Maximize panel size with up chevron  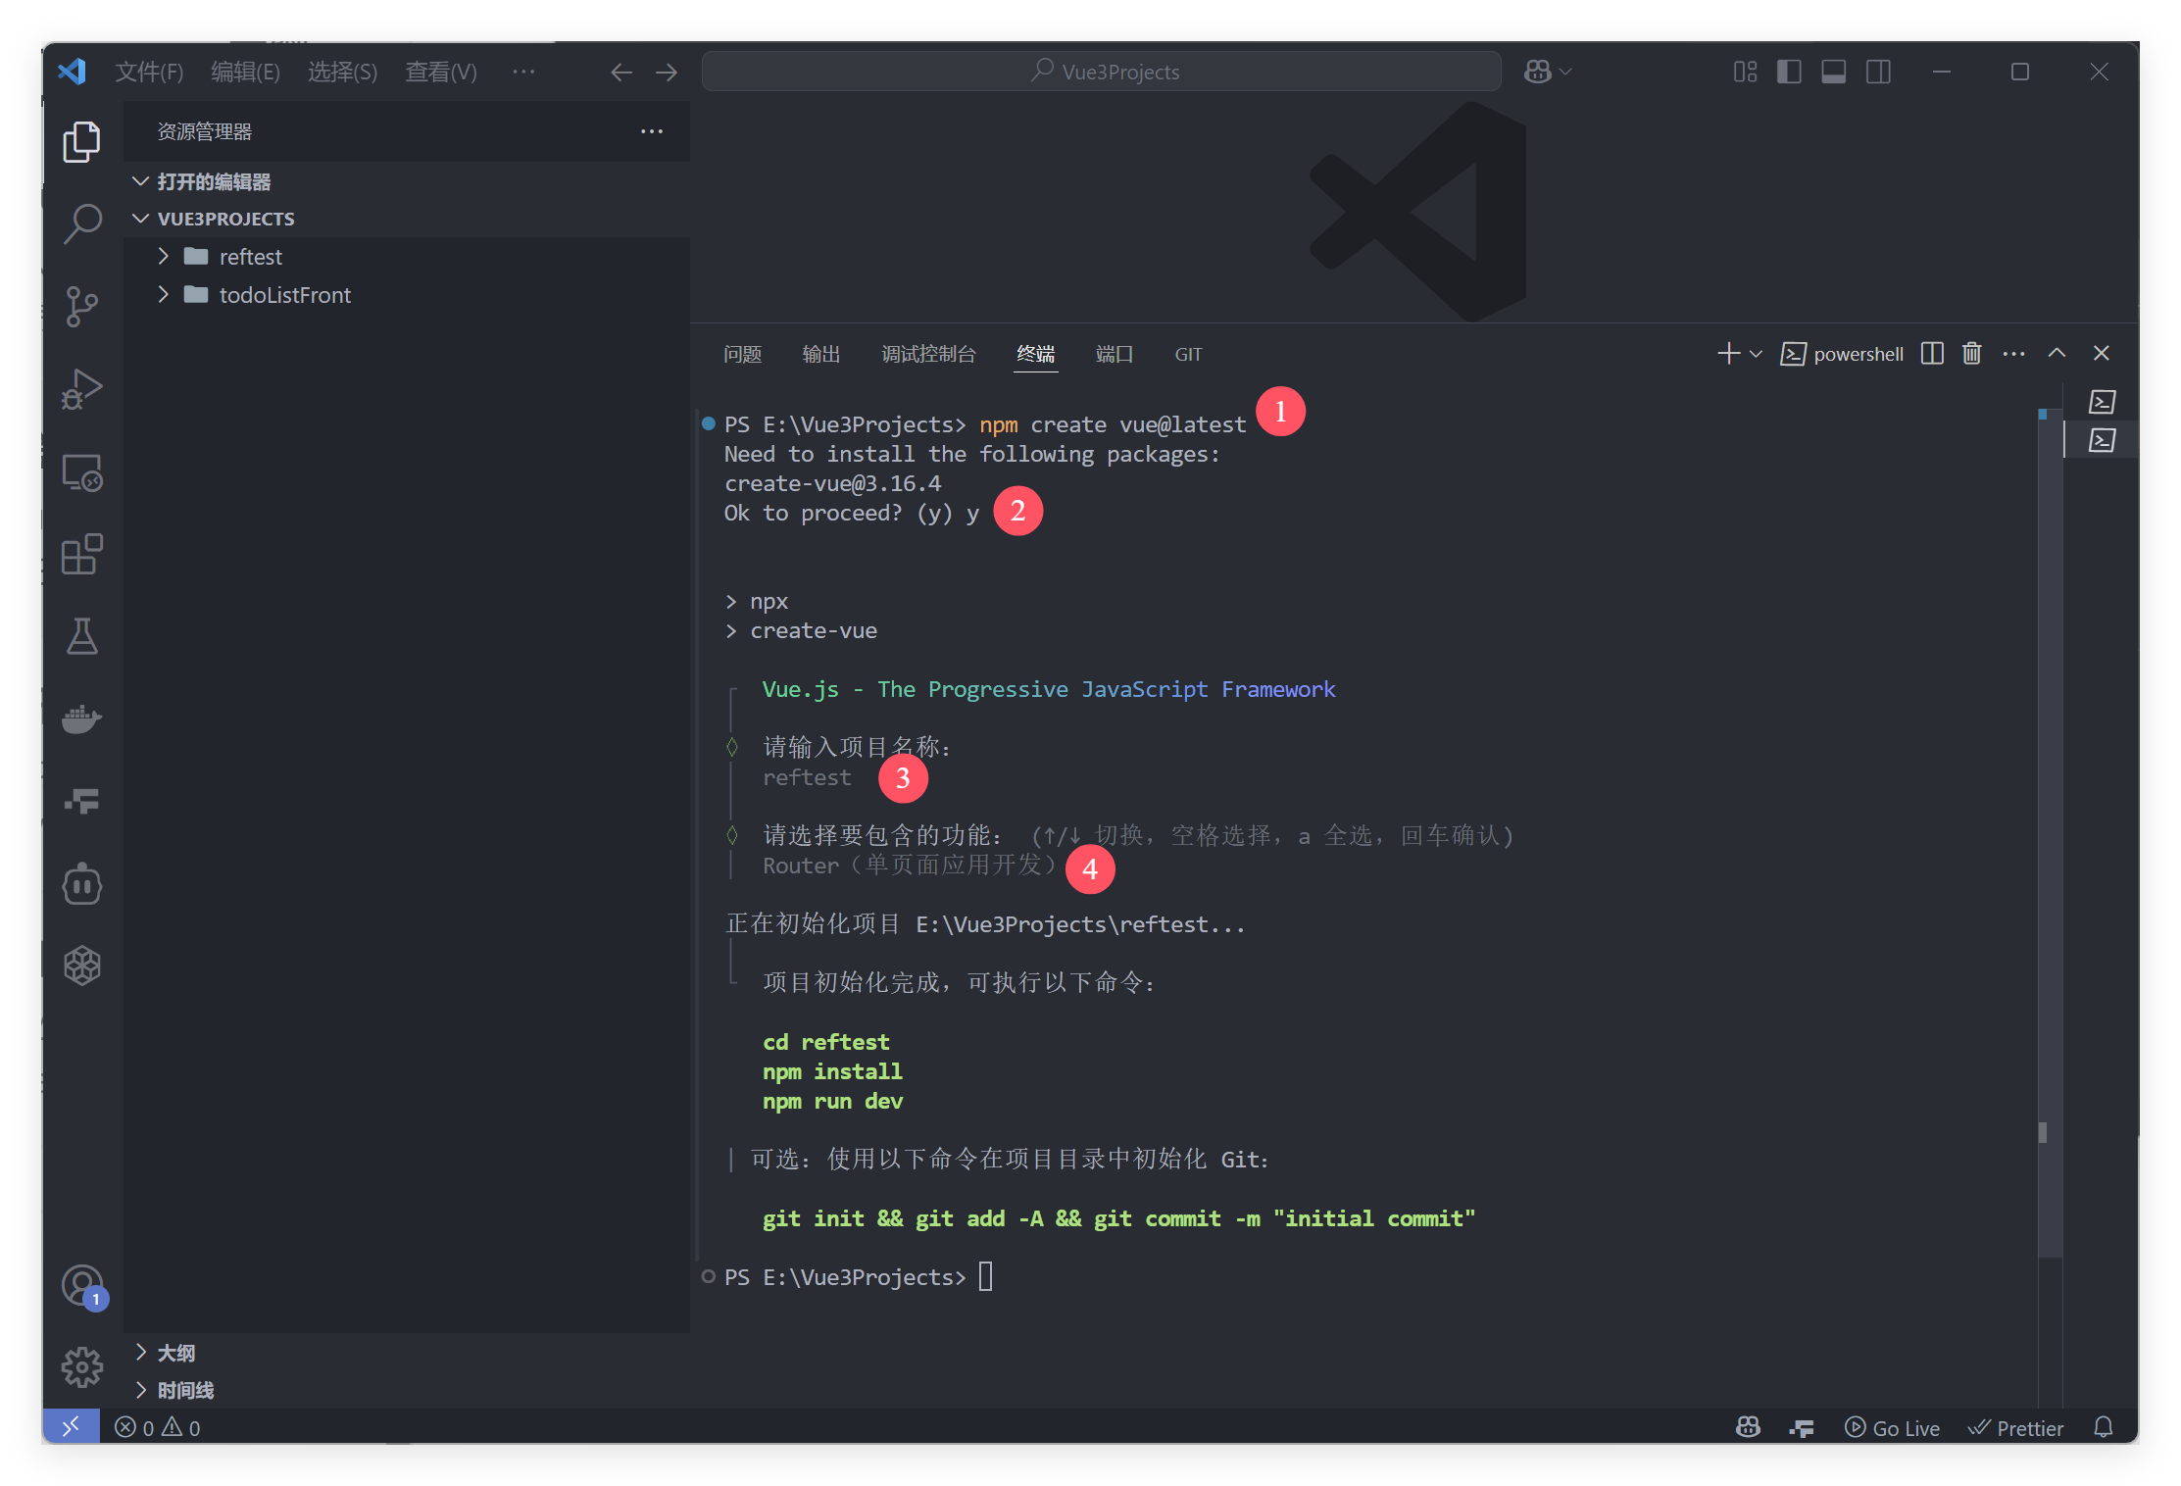click(2057, 353)
